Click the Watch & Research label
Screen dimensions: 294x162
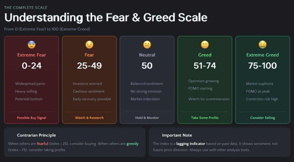89,118
